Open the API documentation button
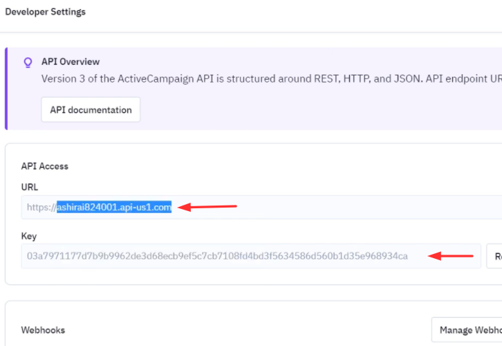The image size is (502, 346). tap(91, 109)
